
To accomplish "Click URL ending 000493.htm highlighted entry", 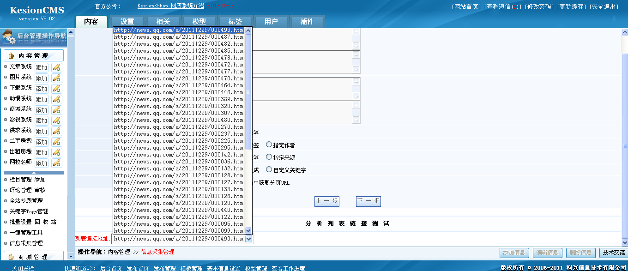I will click(179, 30).
